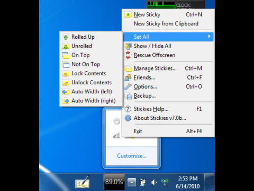This screenshot has height=191, width=254.
Task: Click the 6/14/2010 date text
Action: 188,186
